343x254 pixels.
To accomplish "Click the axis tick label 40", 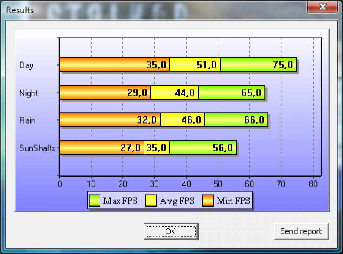I will tap(186, 184).
